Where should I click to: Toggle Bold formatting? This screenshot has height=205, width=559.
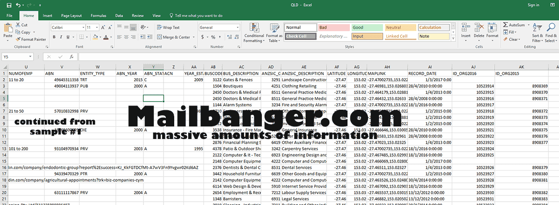54,37
